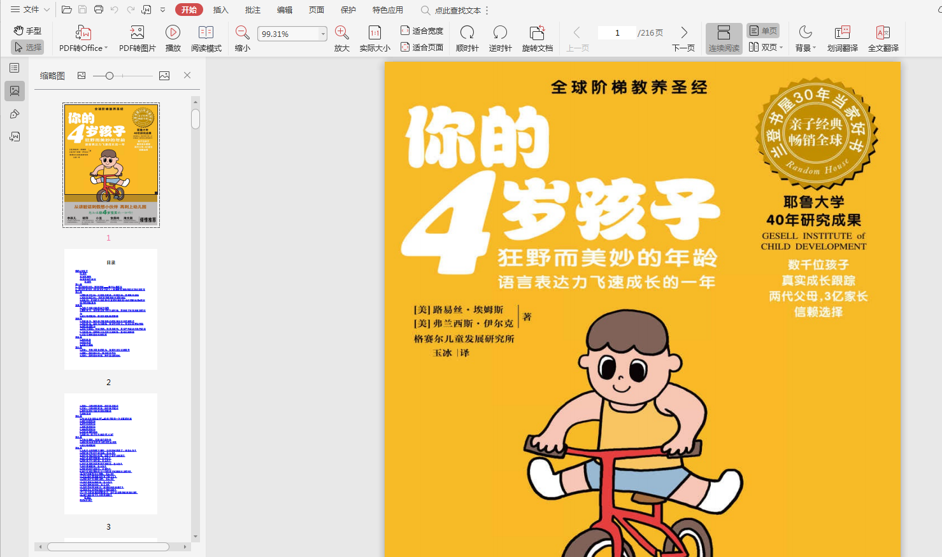
Task: Click the save icon in the quick access bar
Action: click(82, 10)
